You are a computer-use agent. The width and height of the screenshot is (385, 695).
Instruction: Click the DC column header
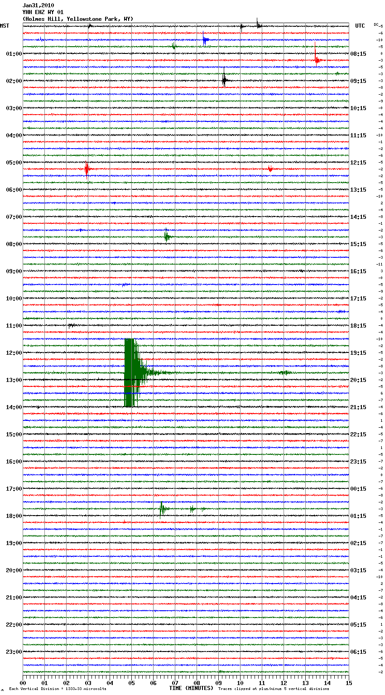tap(376, 24)
